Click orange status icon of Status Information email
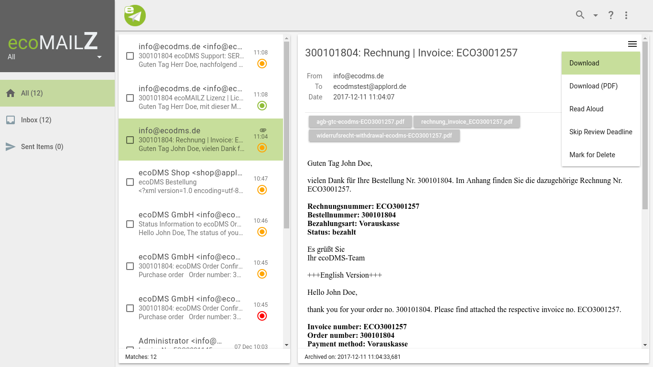Viewport: 653px width, 367px height. pyautogui.click(x=262, y=232)
